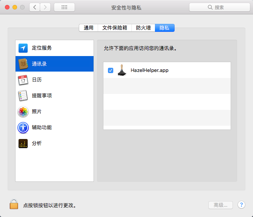Click the HazelHelper.app name text
The image size is (253, 217).
(150, 70)
